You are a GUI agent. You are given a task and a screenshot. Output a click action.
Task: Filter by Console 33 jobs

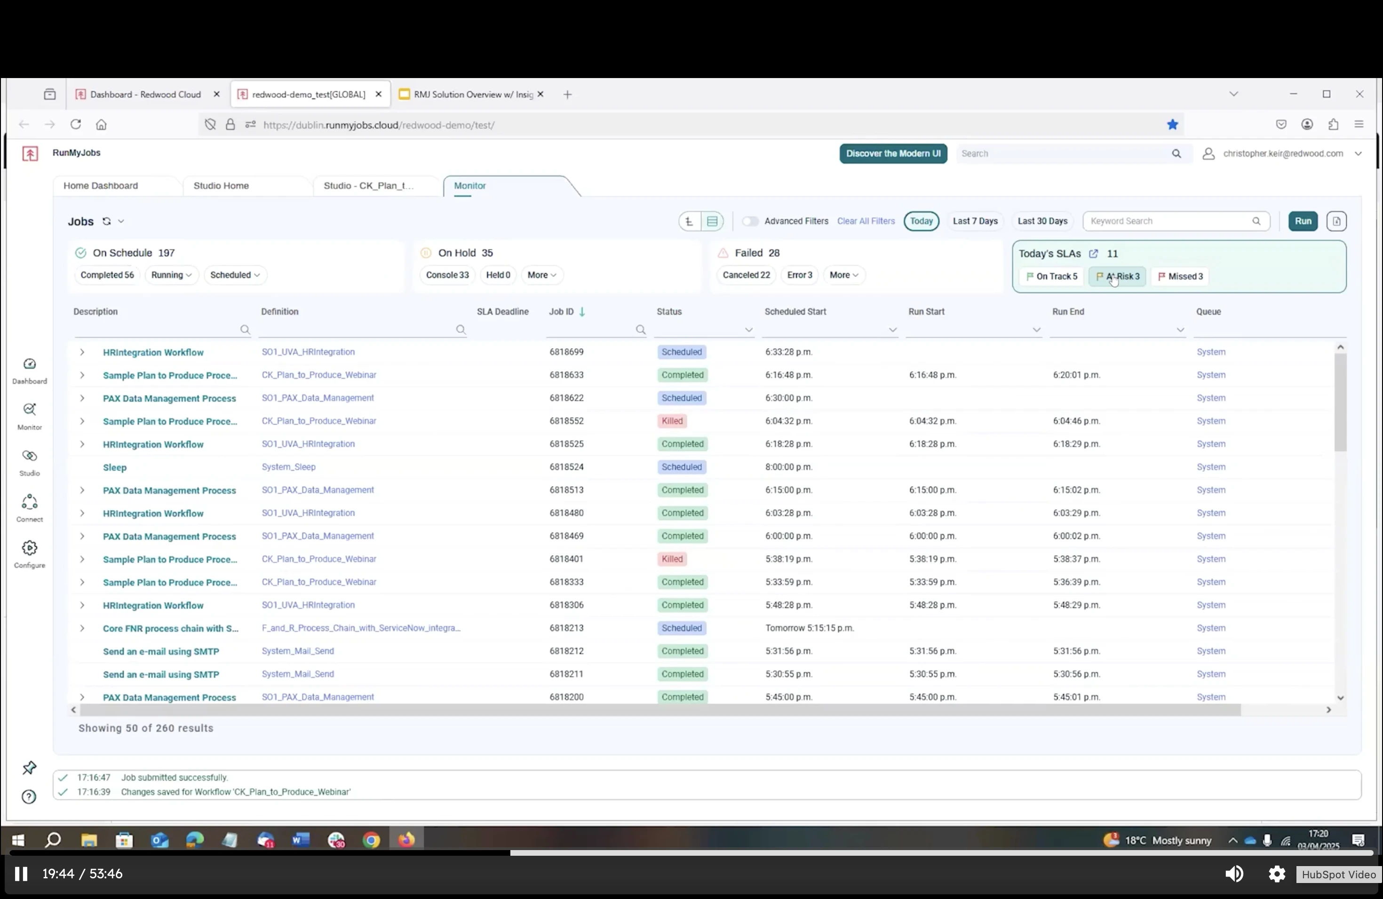(x=447, y=275)
